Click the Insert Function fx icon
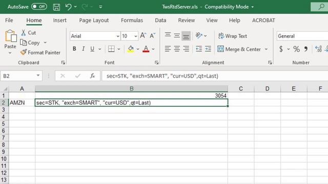This screenshot has width=328, height=184. coord(92,76)
